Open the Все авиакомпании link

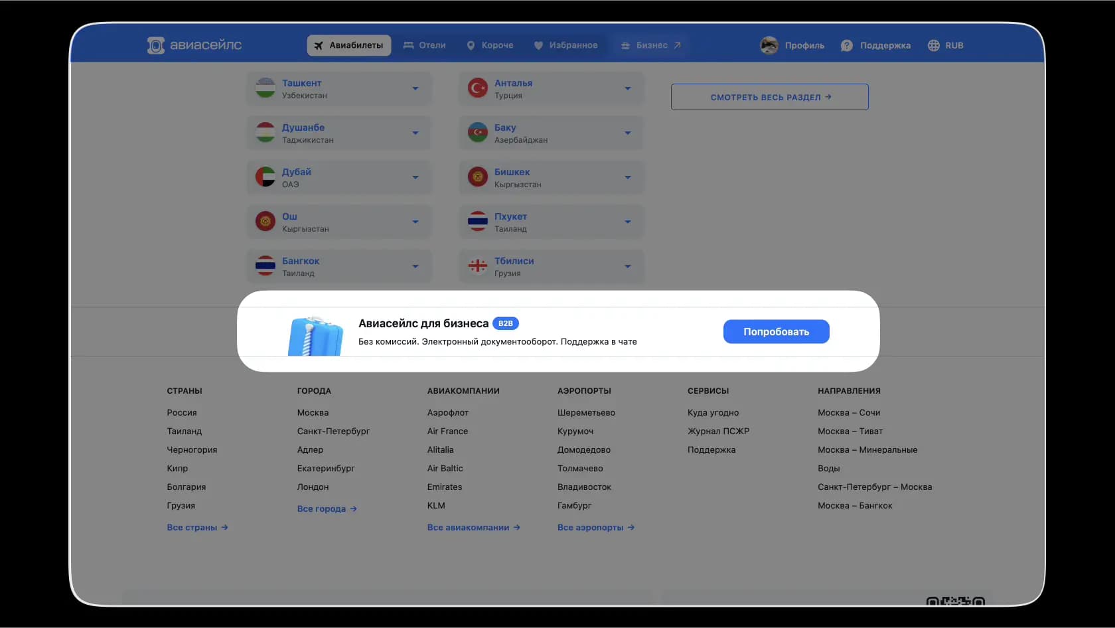tap(474, 527)
